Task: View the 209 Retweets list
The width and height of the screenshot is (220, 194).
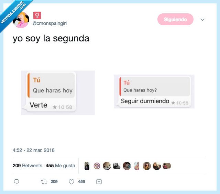Action: pos(27,166)
